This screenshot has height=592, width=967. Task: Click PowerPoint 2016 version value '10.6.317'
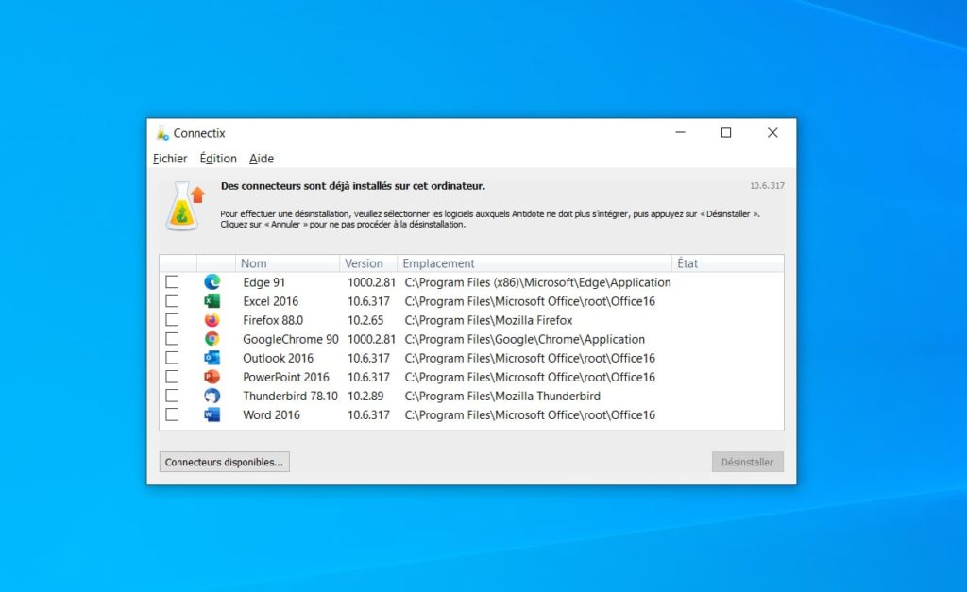pos(369,378)
